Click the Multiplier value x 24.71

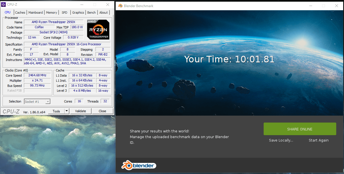click(x=37, y=80)
